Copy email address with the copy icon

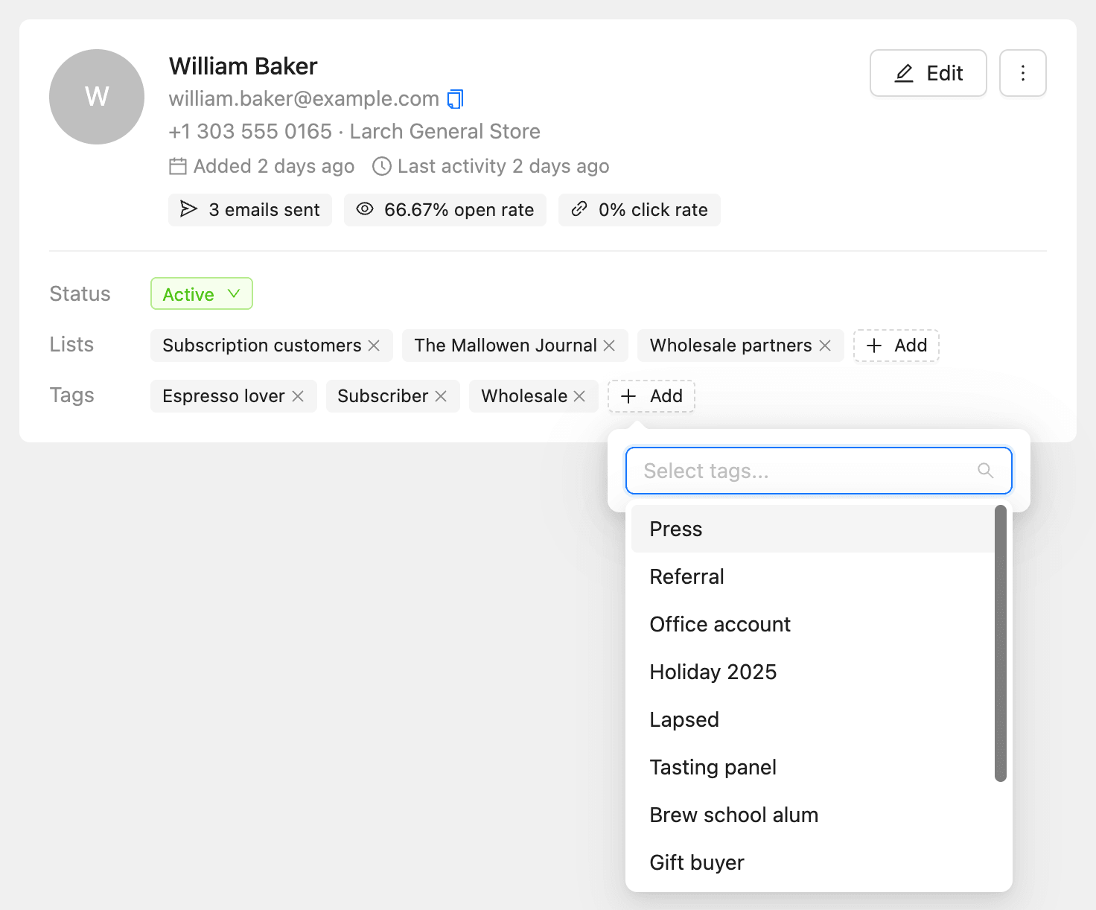(x=455, y=98)
